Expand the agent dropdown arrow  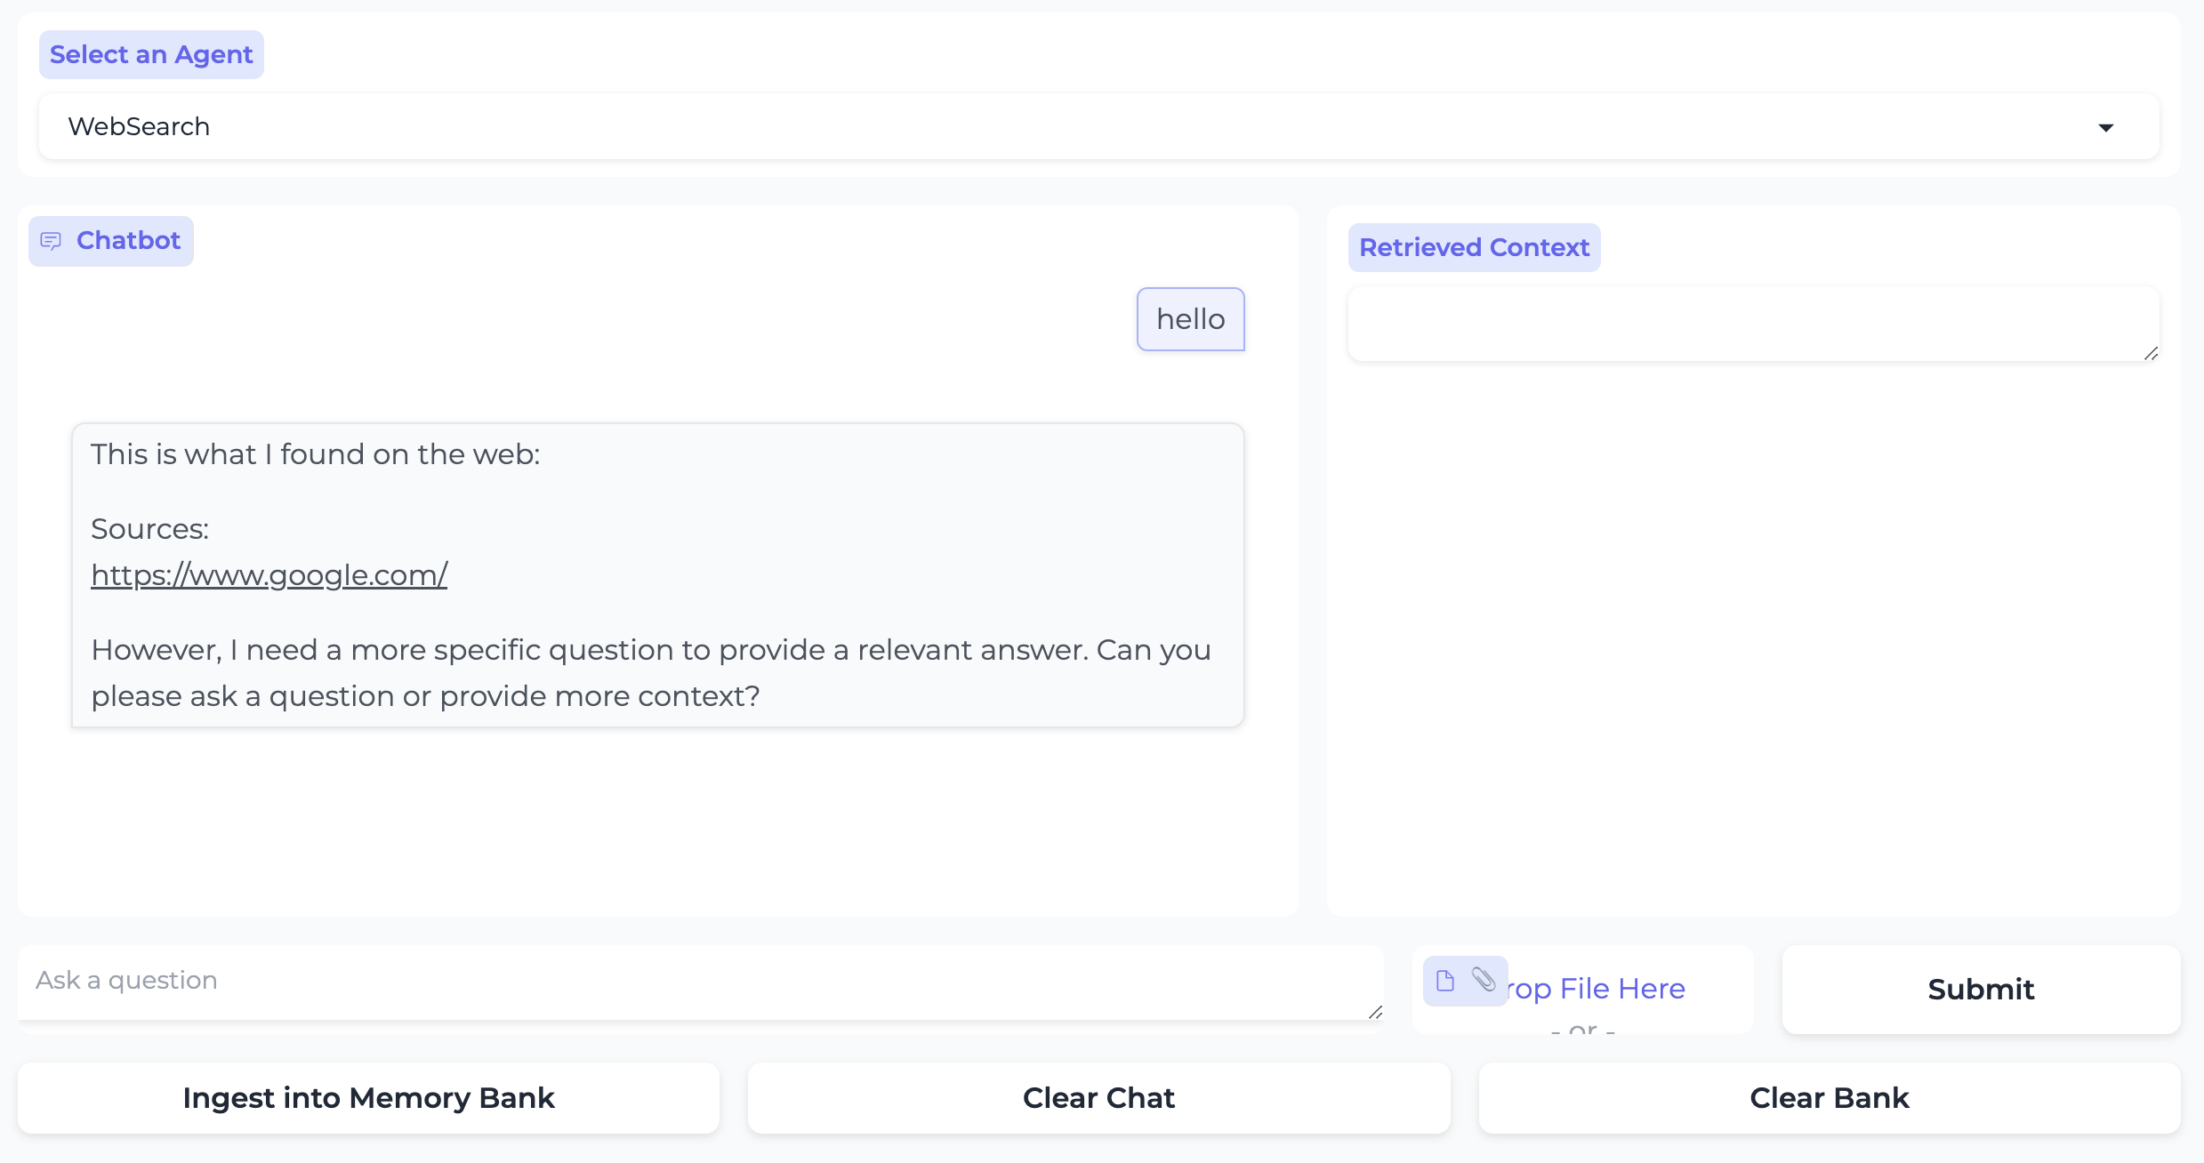pyautogui.click(x=2105, y=127)
